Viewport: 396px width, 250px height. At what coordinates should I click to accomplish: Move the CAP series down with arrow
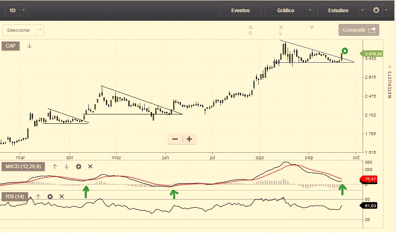29,46
